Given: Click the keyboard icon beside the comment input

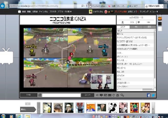Looking at the screenshot, I should pyautogui.click(x=40, y=95).
